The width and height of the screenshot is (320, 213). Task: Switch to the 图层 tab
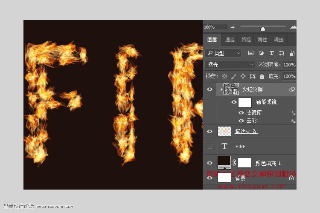click(x=212, y=40)
